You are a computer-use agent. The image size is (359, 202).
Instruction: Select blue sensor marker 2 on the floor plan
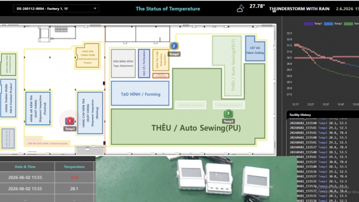tap(174, 46)
